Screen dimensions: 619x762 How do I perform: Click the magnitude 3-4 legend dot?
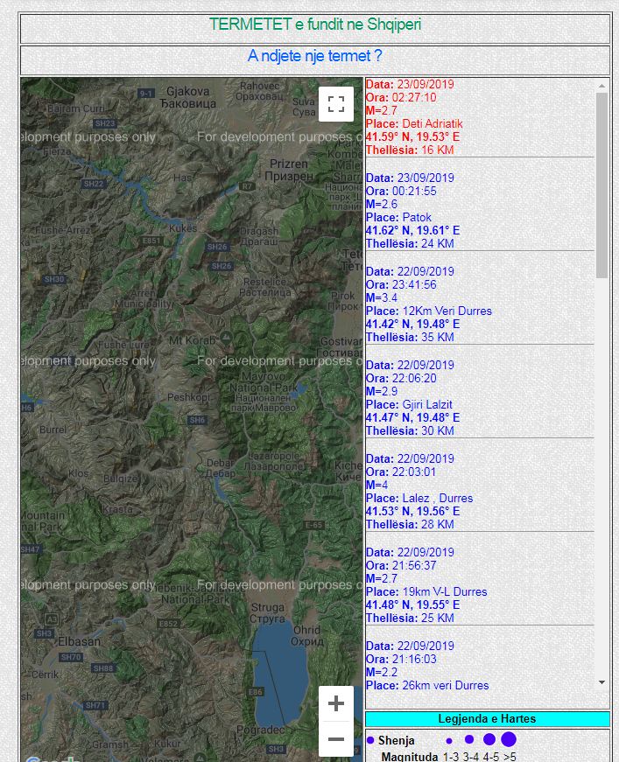[x=469, y=739]
